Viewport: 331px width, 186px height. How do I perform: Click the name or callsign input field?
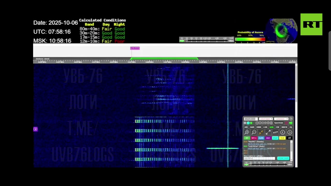tap(259, 158)
